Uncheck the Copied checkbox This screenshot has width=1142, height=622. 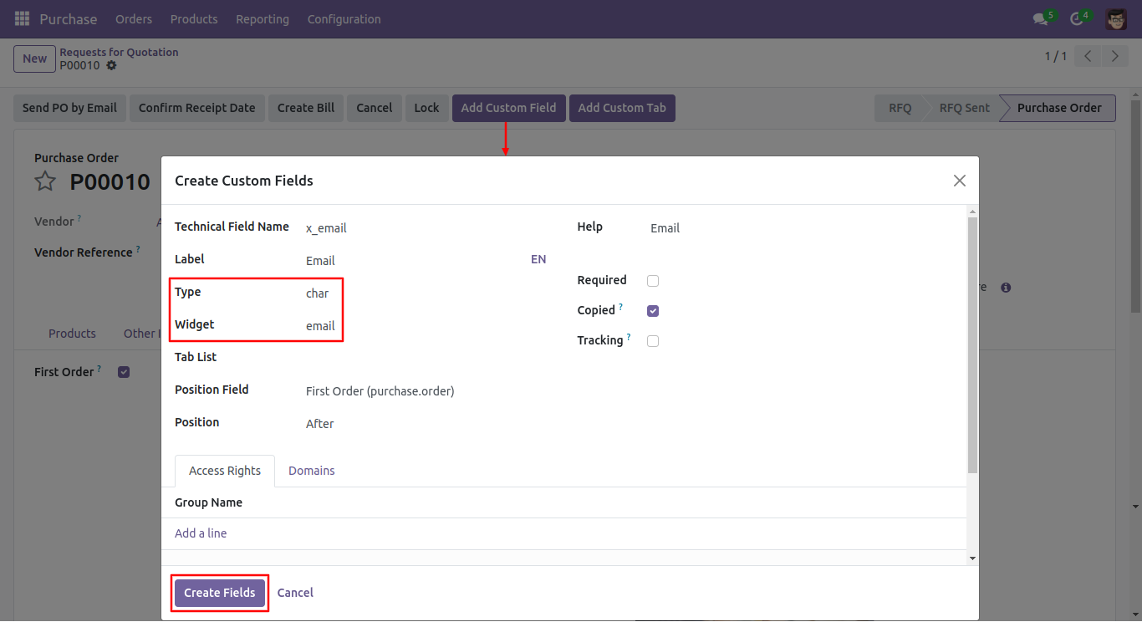pyautogui.click(x=653, y=311)
